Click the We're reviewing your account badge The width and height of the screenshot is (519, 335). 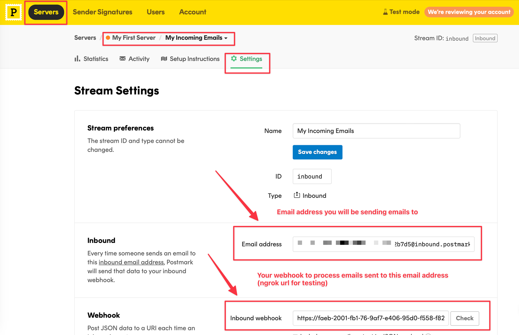469,12
